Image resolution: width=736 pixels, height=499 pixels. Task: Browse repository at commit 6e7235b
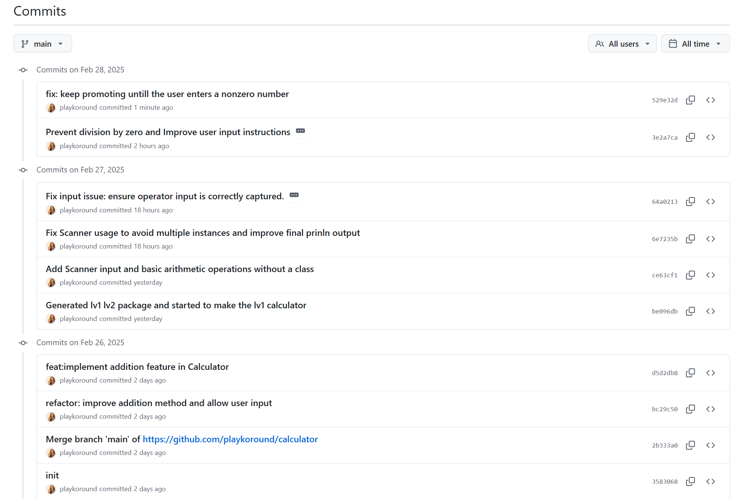[710, 239]
